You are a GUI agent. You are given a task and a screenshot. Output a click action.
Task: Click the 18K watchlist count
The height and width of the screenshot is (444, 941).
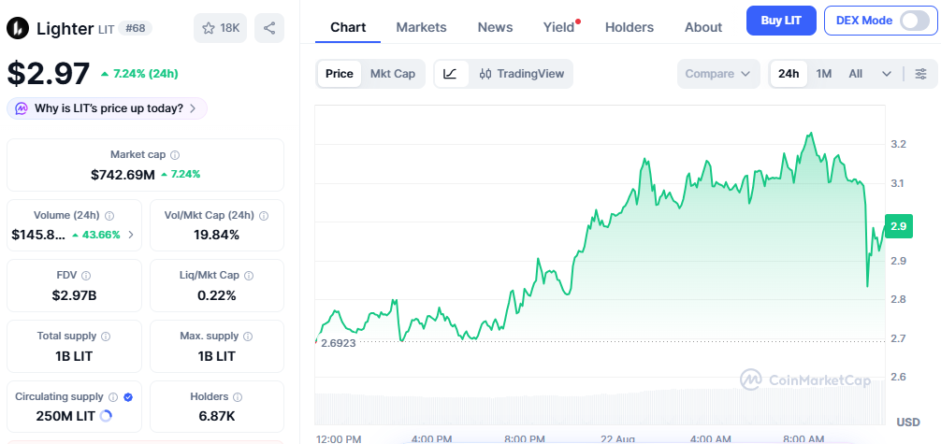[230, 28]
